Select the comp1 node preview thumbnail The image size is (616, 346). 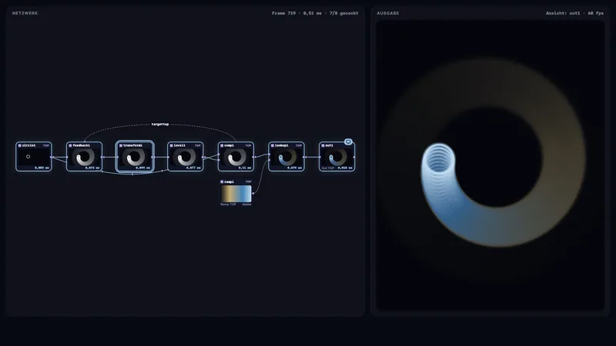point(236,157)
